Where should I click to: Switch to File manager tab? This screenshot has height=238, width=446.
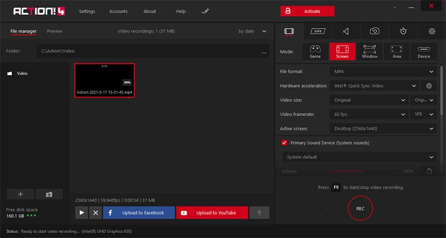tap(23, 31)
